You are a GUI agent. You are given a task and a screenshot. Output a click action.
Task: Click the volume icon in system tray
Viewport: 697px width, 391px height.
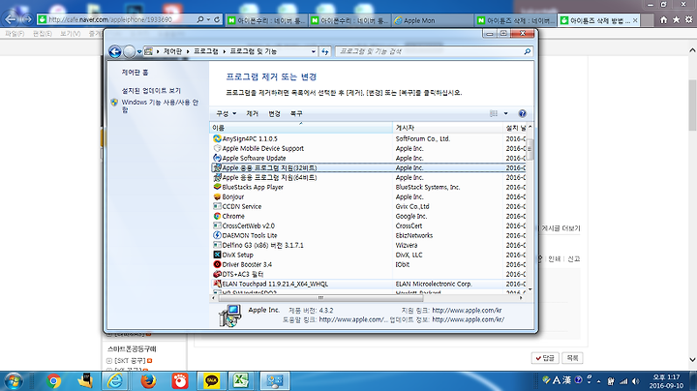coord(636,381)
